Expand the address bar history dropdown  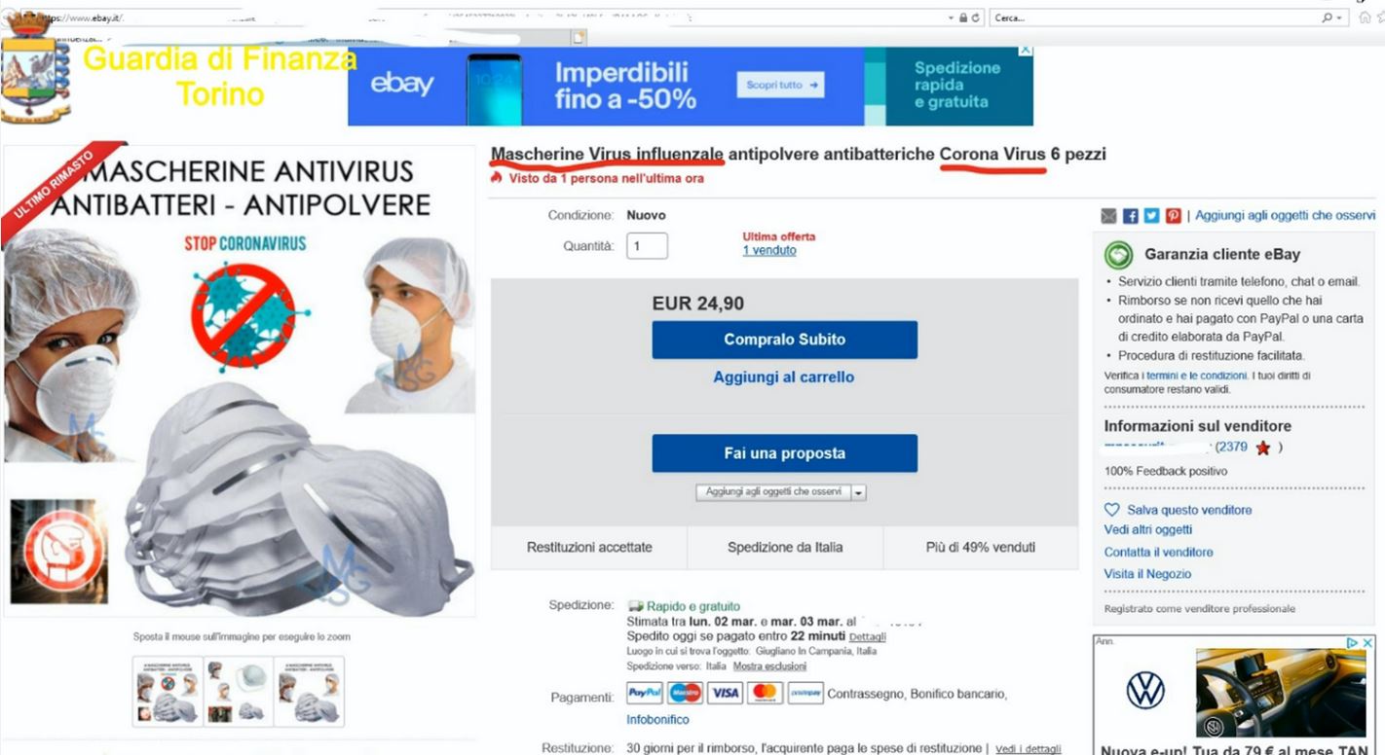tap(952, 18)
